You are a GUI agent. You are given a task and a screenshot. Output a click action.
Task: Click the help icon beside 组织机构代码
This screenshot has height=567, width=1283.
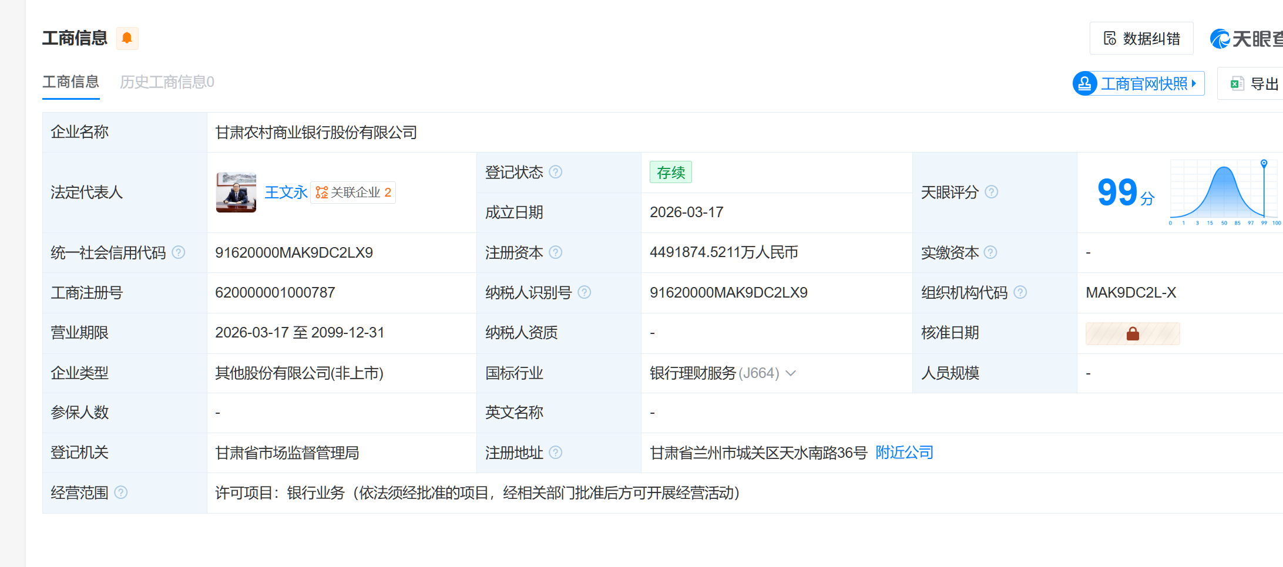click(1020, 292)
